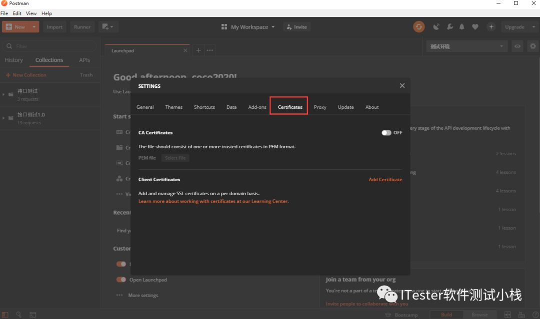This screenshot has width=540, height=319.
Task: Close the Settings dialog
Action: (x=402, y=85)
